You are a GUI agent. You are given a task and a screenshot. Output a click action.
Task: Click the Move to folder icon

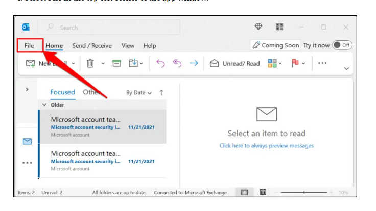click(x=133, y=63)
